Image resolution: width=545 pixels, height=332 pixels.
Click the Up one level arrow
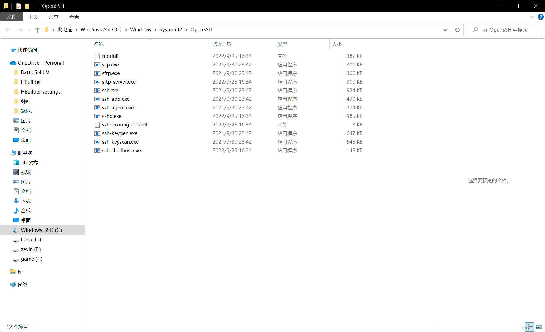tap(37, 30)
